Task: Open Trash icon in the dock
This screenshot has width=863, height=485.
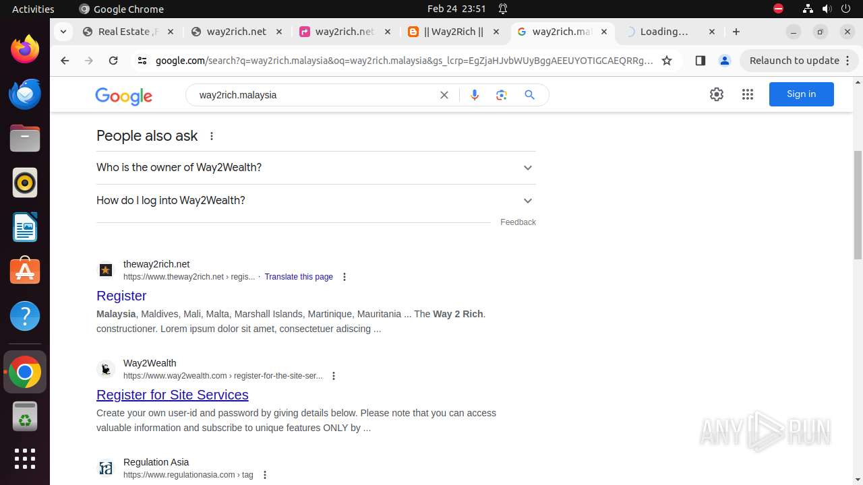Action: coord(25,416)
